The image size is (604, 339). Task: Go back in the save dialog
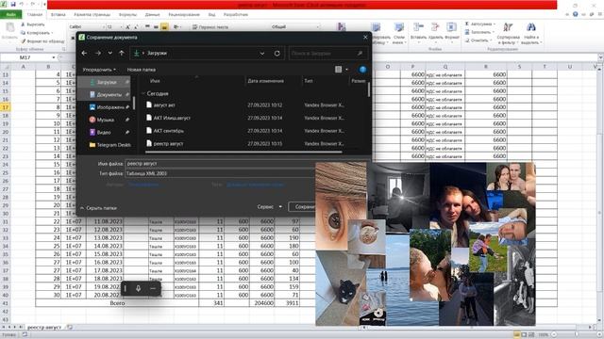[x=84, y=53]
